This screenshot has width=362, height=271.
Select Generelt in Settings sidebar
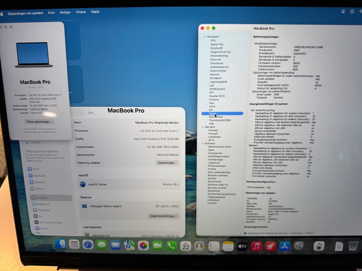[51, 198]
